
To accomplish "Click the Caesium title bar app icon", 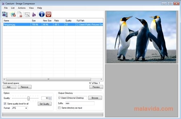I will [x=3, y=4].
